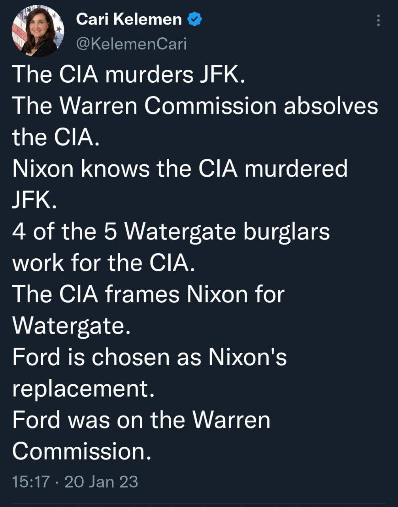Click the word 'replacement.' in the tweet
The image size is (398, 507).
tap(83, 388)
